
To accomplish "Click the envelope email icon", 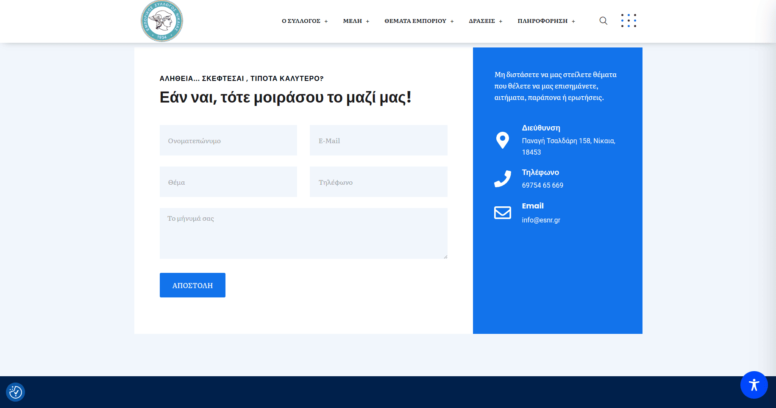I will click(502, 212).
